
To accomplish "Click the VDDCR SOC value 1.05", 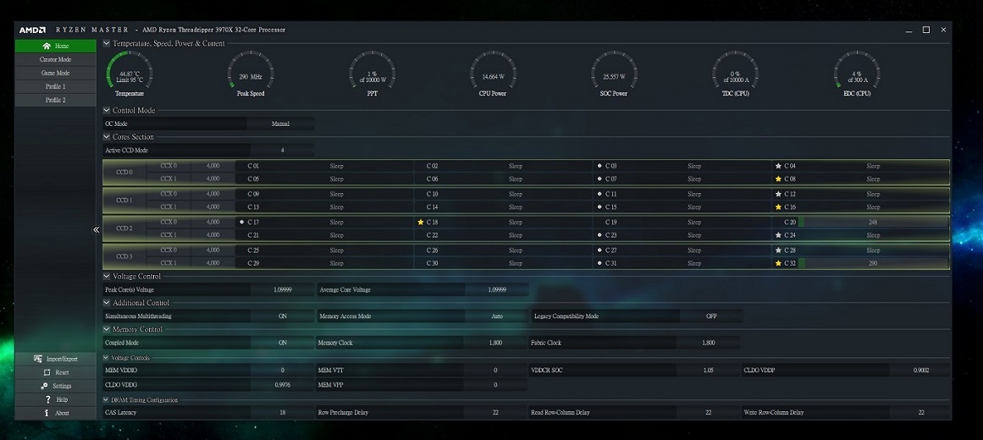I will click(709, 371).
